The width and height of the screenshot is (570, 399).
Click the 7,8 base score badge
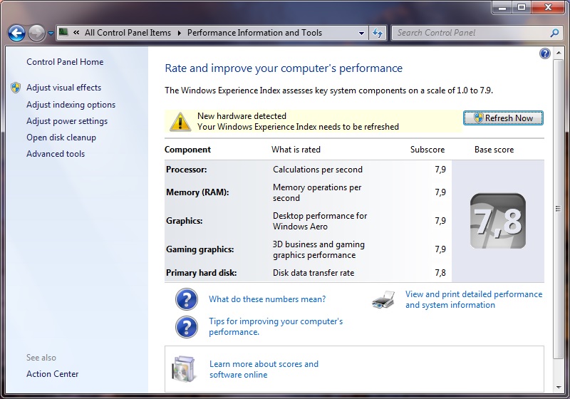tap(497, 221)
